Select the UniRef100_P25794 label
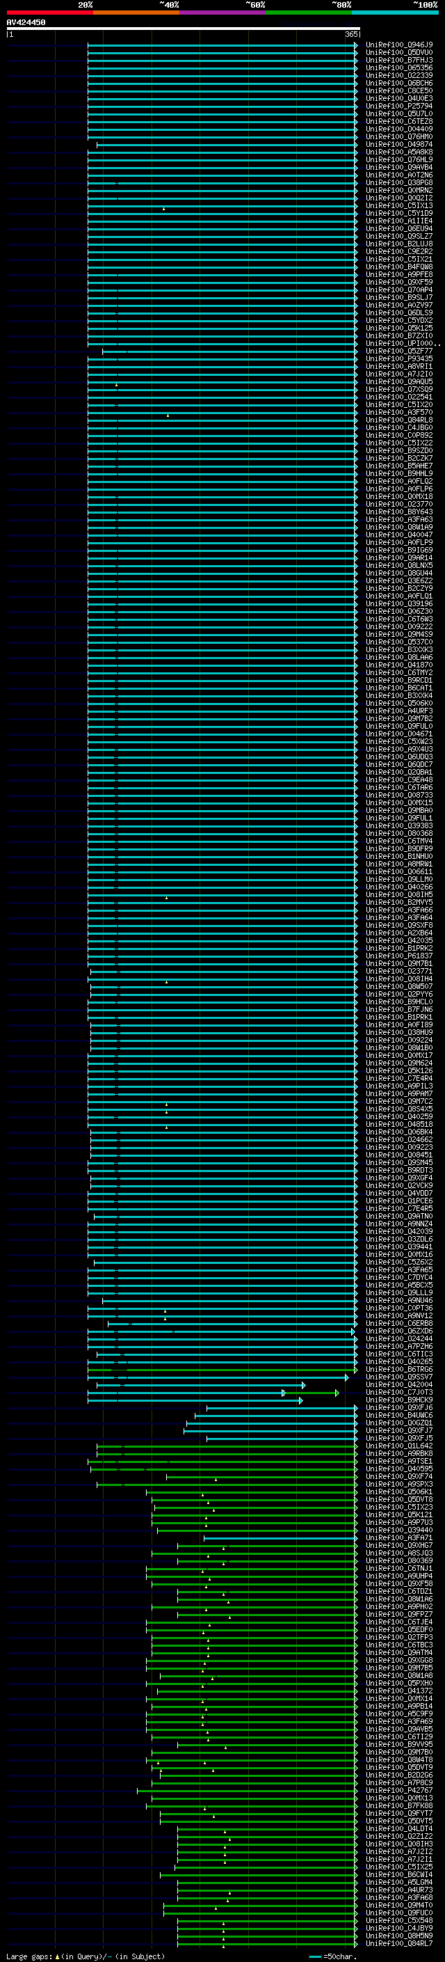Image resolution: width=445 pixels, height=1962 pixels. [398, 106]
